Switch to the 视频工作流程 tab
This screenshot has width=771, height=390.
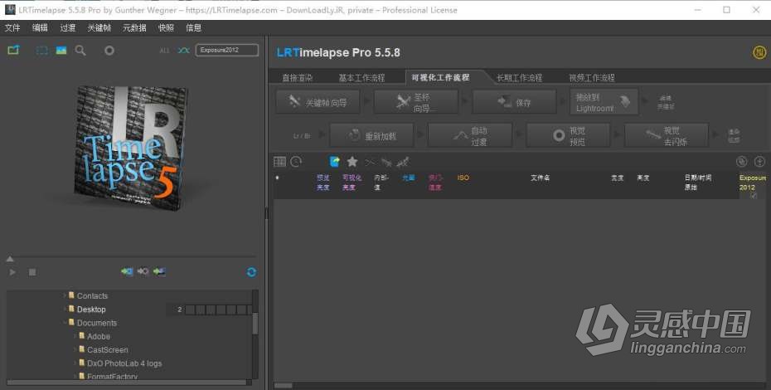[592, 78]
